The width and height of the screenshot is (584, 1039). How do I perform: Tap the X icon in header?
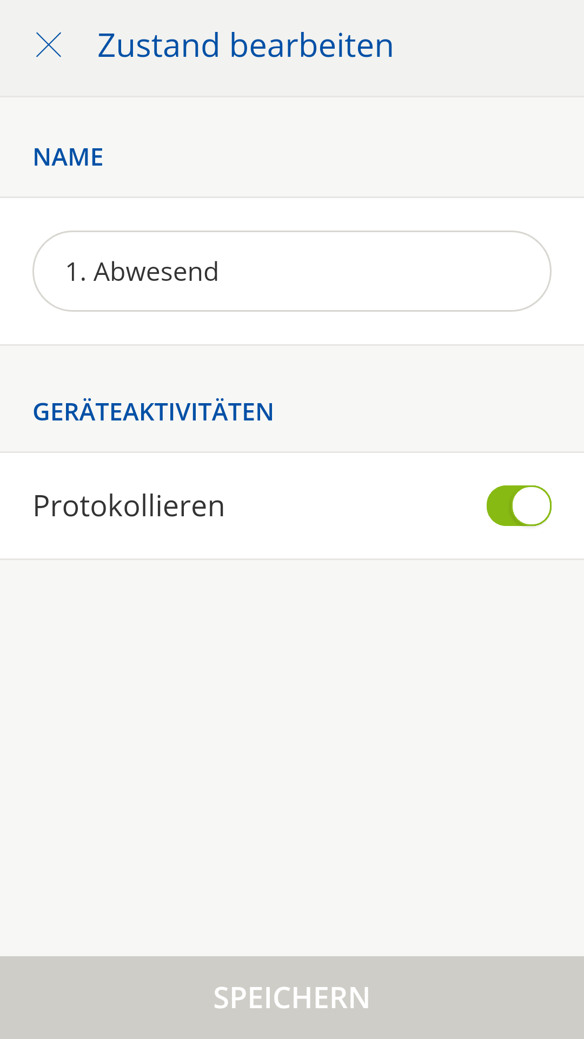click(49, 45)
